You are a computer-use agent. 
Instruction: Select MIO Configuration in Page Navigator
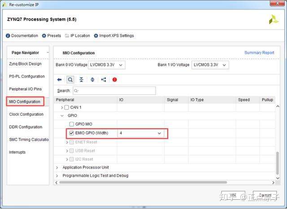pos(25,102)
